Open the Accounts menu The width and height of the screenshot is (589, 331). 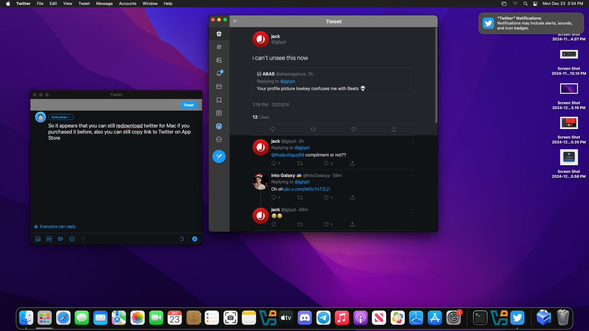coord(128,3)
